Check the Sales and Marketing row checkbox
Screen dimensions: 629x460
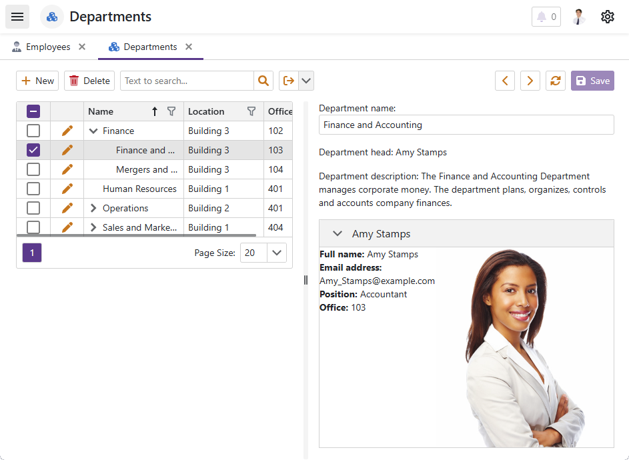(33, 227)
